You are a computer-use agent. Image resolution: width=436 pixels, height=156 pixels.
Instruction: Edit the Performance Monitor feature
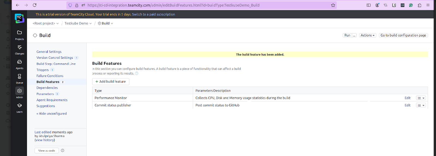408,98
